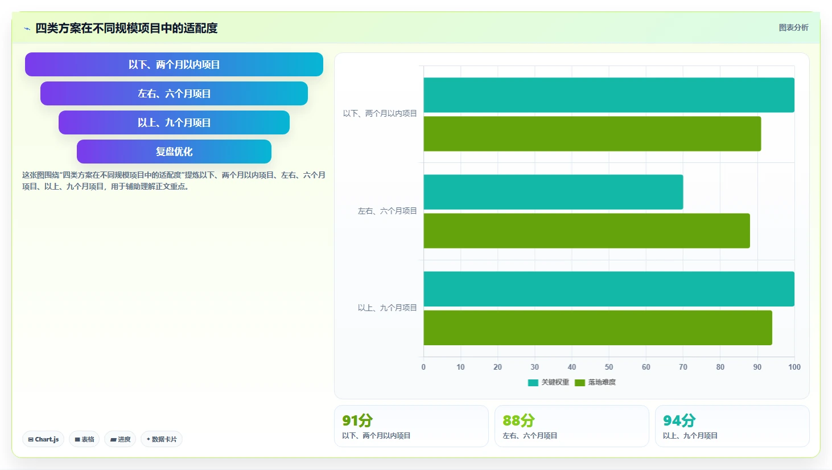Screen dimensions: 832x470
Task: Click the description paragraph under the funnel
Action: coord(174,181)
